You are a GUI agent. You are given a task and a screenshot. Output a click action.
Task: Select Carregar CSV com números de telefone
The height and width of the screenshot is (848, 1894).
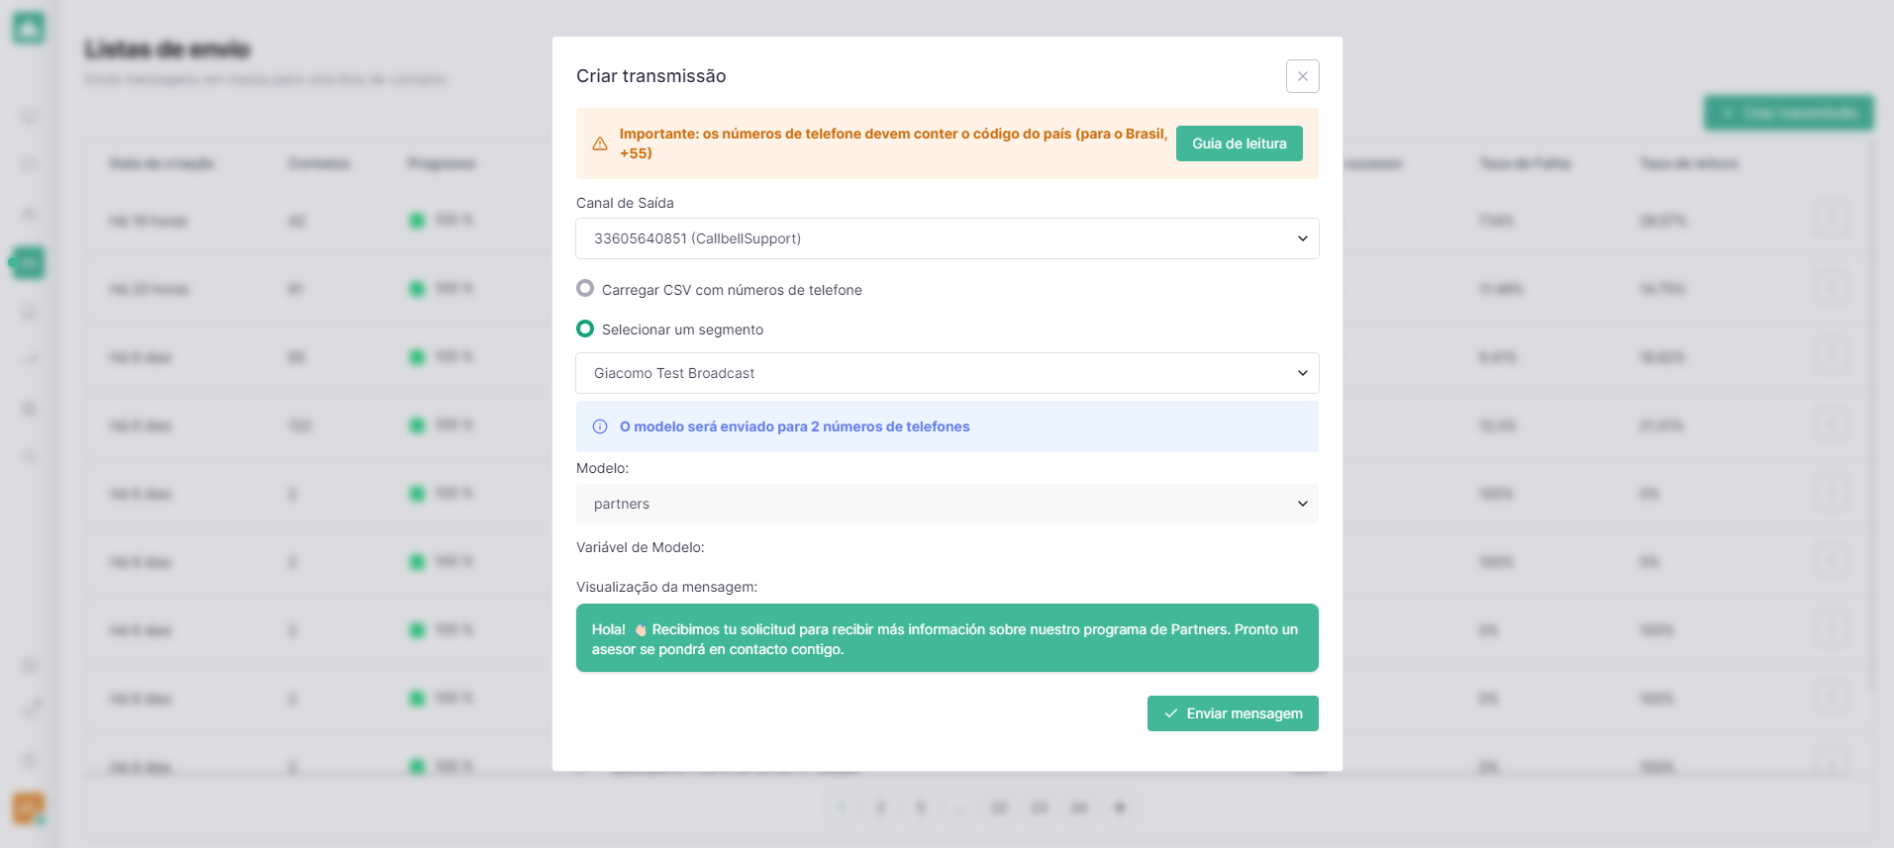[x=585, y=289]
